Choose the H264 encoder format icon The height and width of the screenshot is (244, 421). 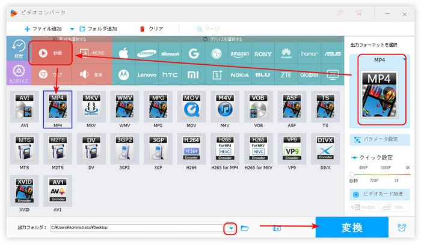[192, 150]
